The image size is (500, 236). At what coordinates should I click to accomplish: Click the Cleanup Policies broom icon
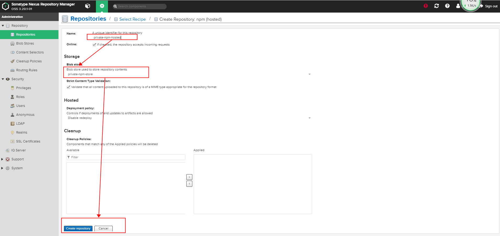click(12, 61)
